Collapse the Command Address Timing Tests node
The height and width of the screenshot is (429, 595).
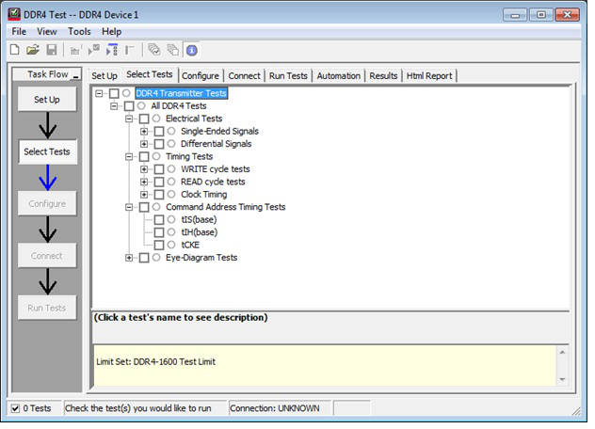tap(130, 207)
